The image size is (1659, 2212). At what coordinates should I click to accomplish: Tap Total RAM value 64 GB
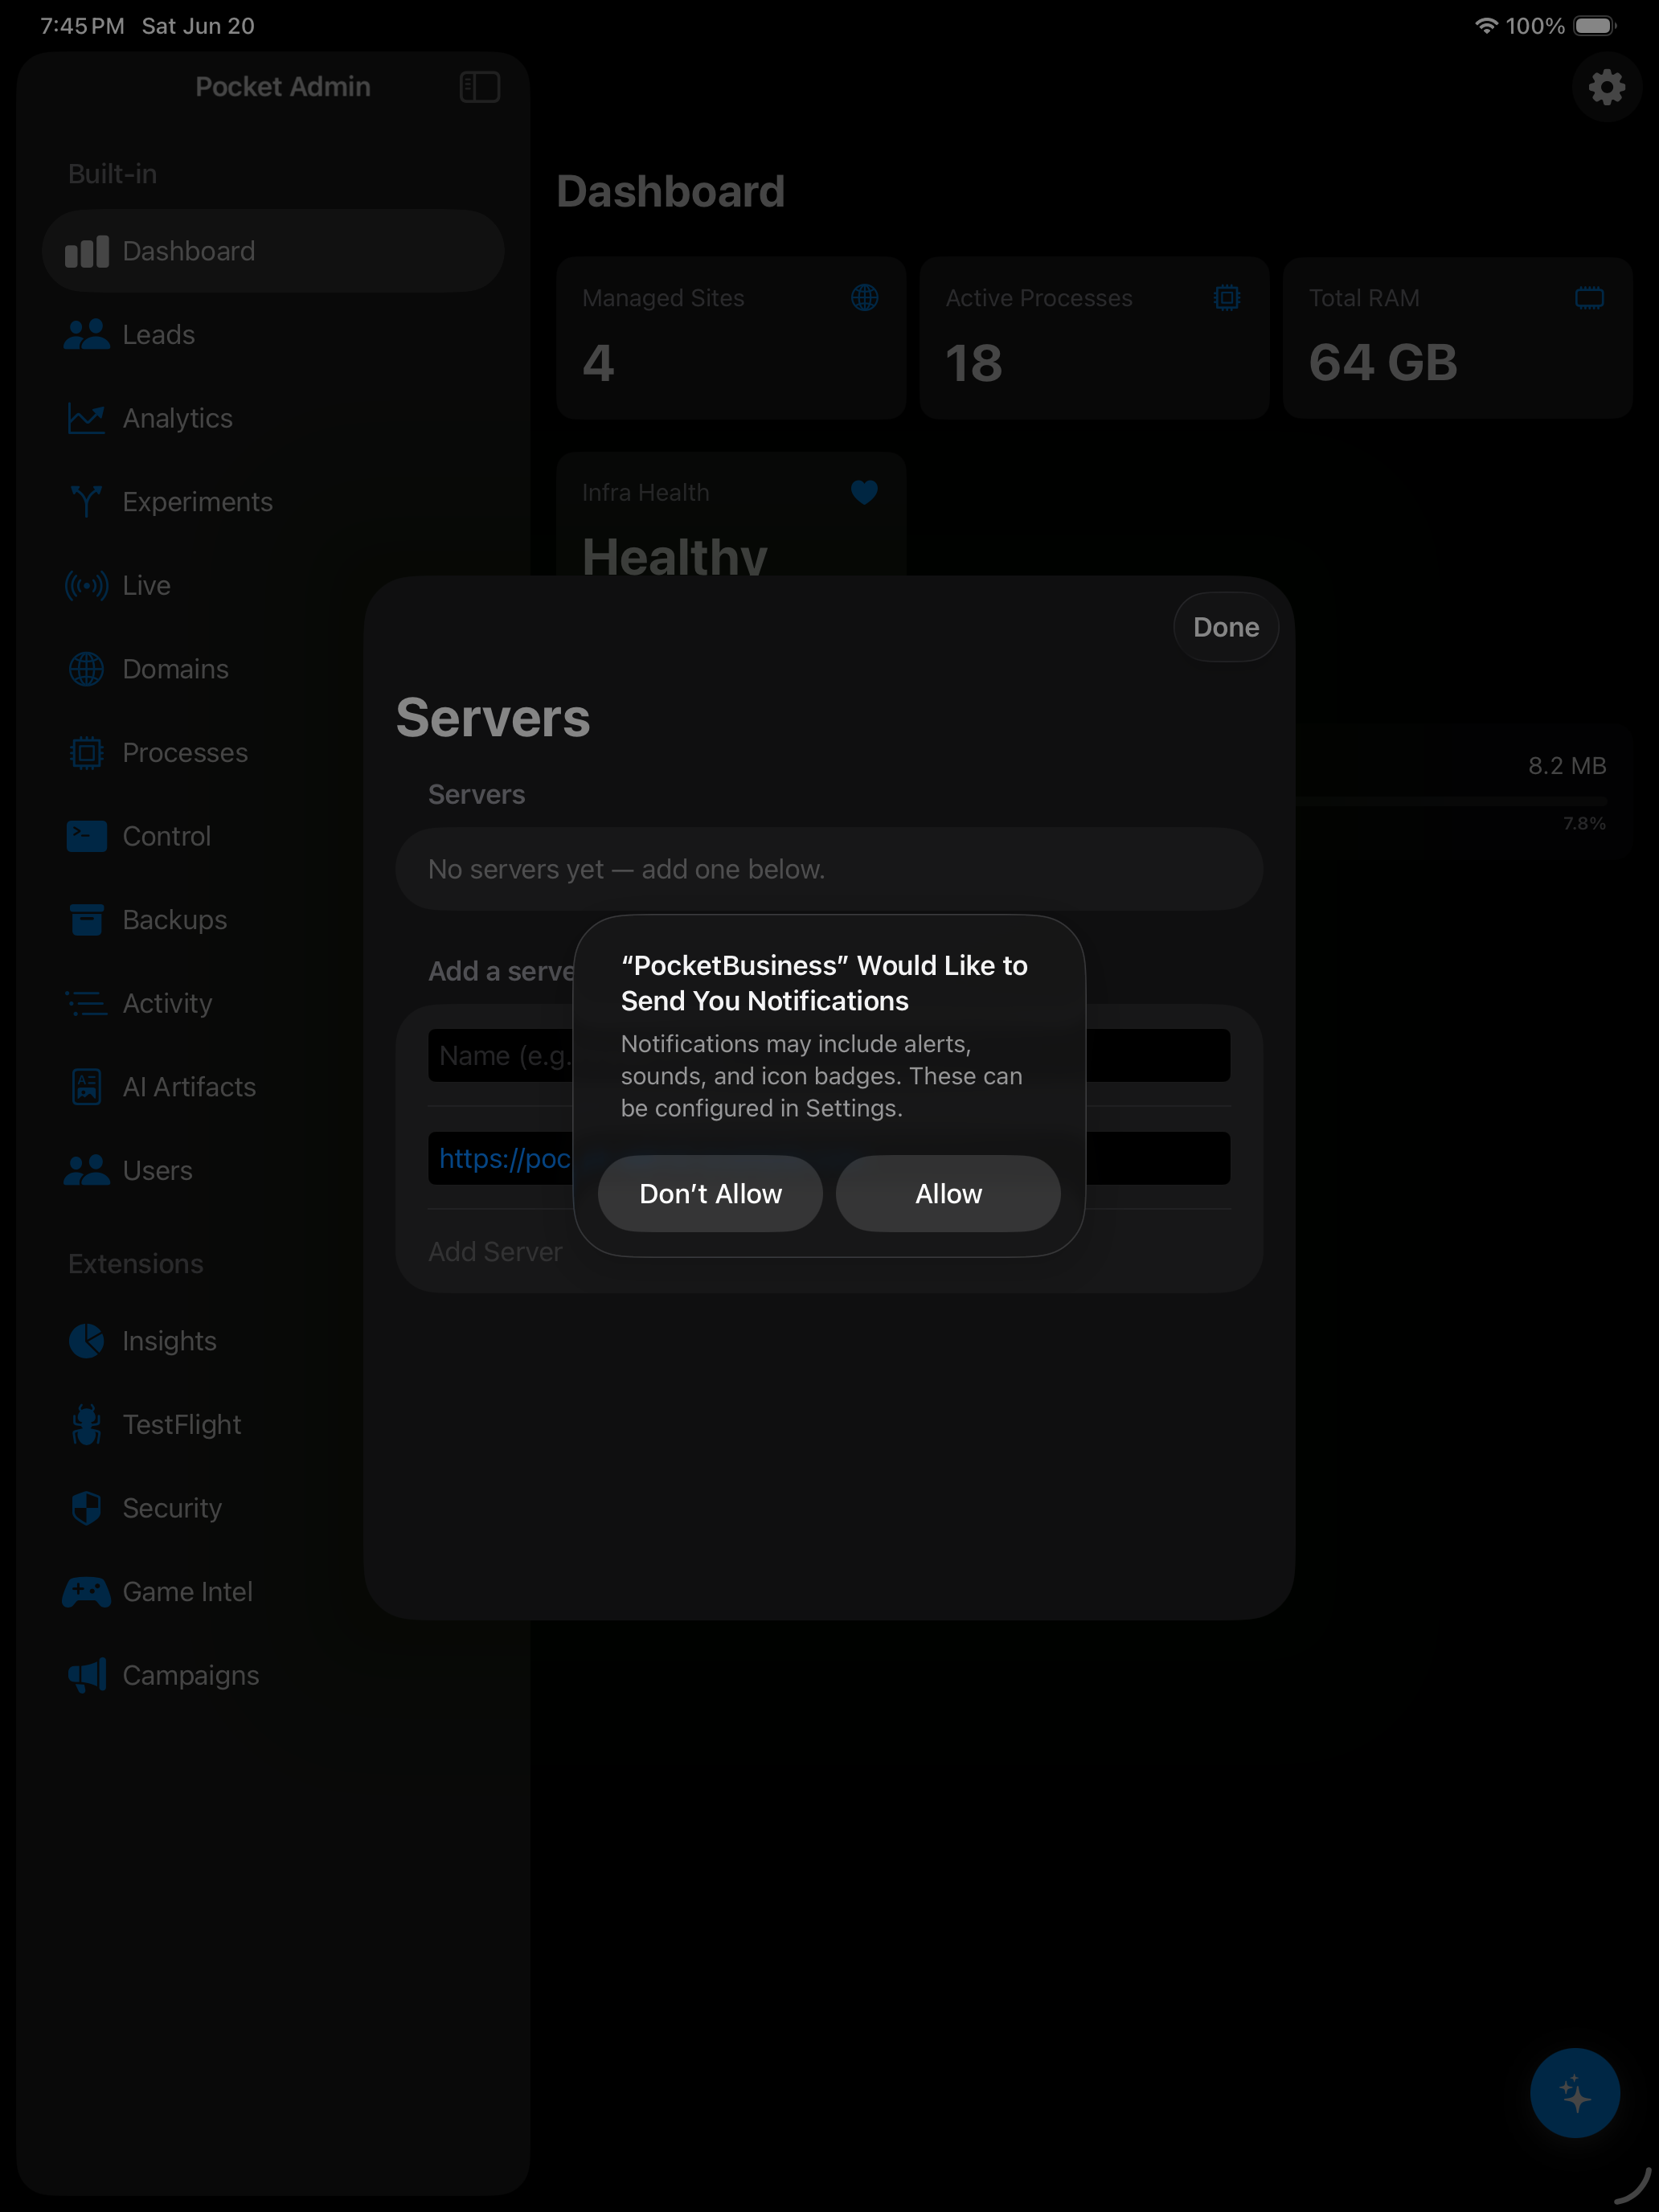click(1383, 362)
